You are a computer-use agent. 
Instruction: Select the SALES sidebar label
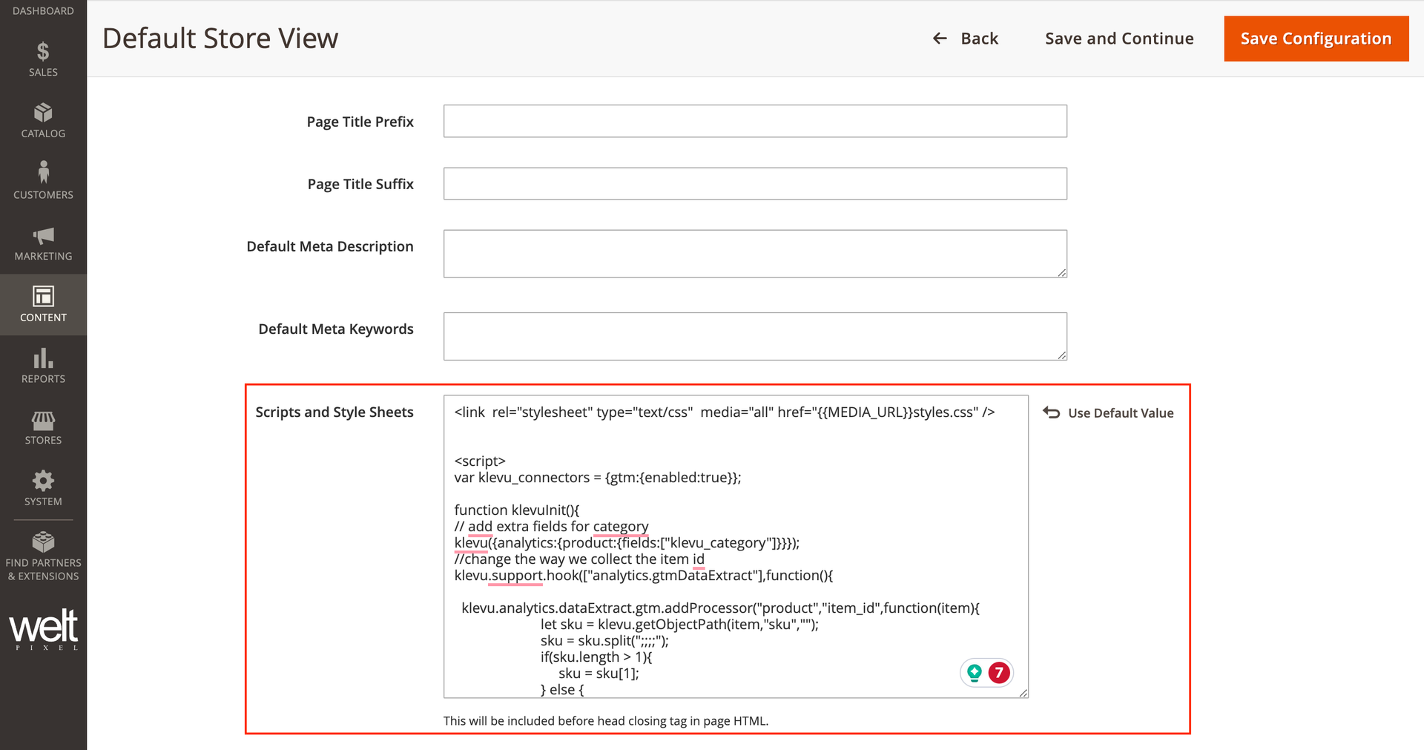point(43,72)
